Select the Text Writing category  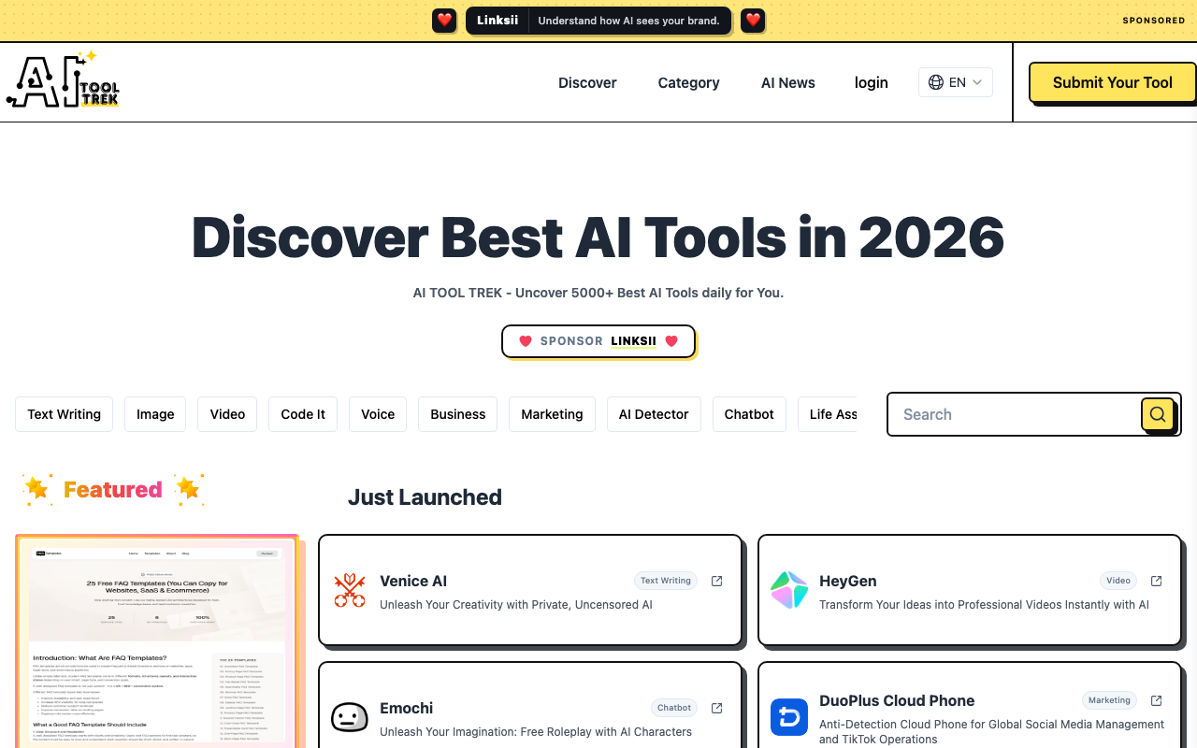point(65,414)
